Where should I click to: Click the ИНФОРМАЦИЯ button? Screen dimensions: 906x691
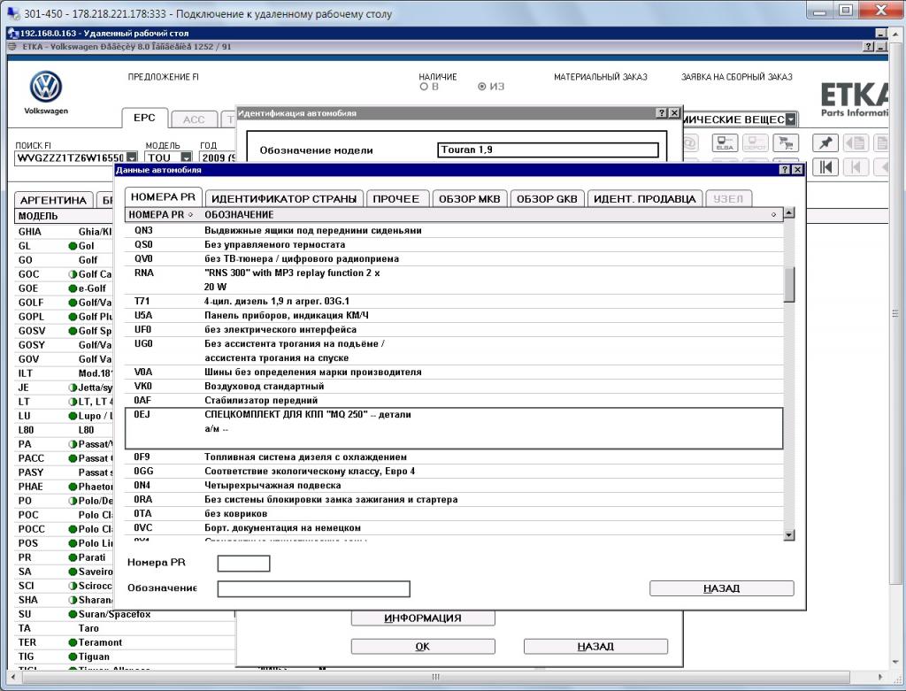423,618
